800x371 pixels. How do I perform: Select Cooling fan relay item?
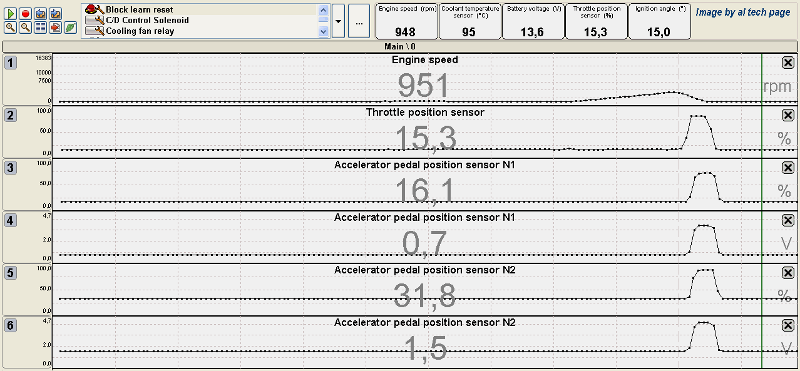pyautogui.click(x=140, y=31)
